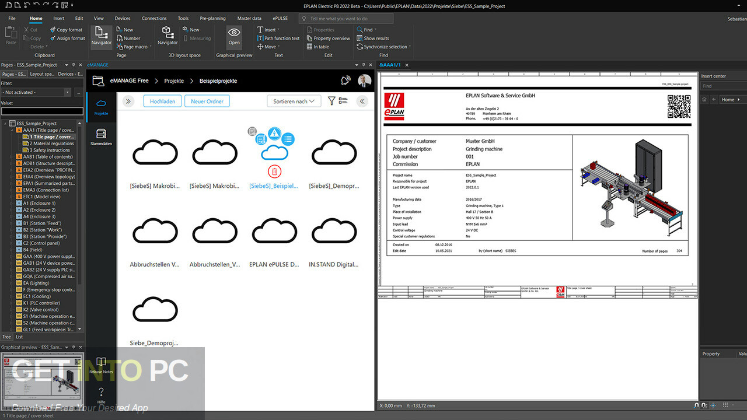The width and height of the screenshot is (747, 420).
Task: Delete the [SiebeS]_Beispiel project via trash icon
Action: pos(274,171)
